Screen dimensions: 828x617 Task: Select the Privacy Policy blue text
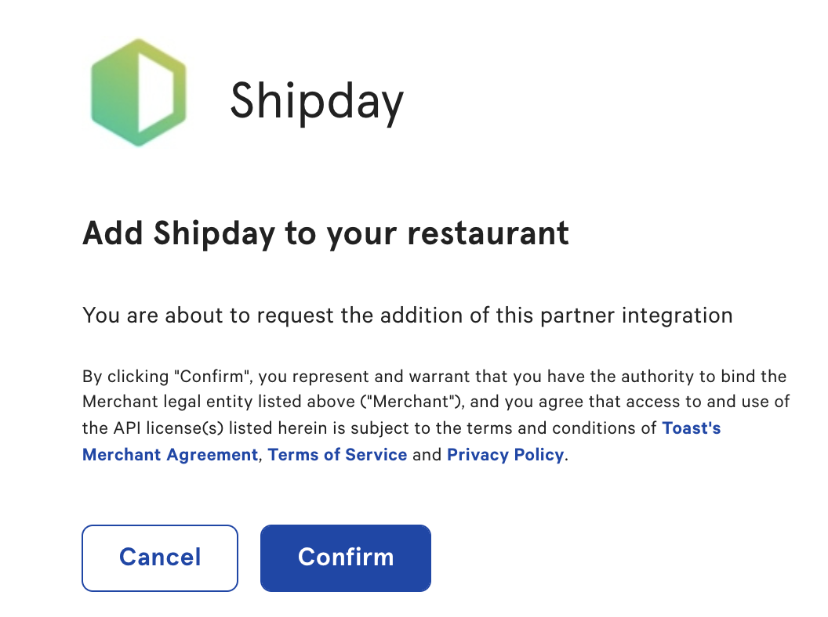pos(505,455)
